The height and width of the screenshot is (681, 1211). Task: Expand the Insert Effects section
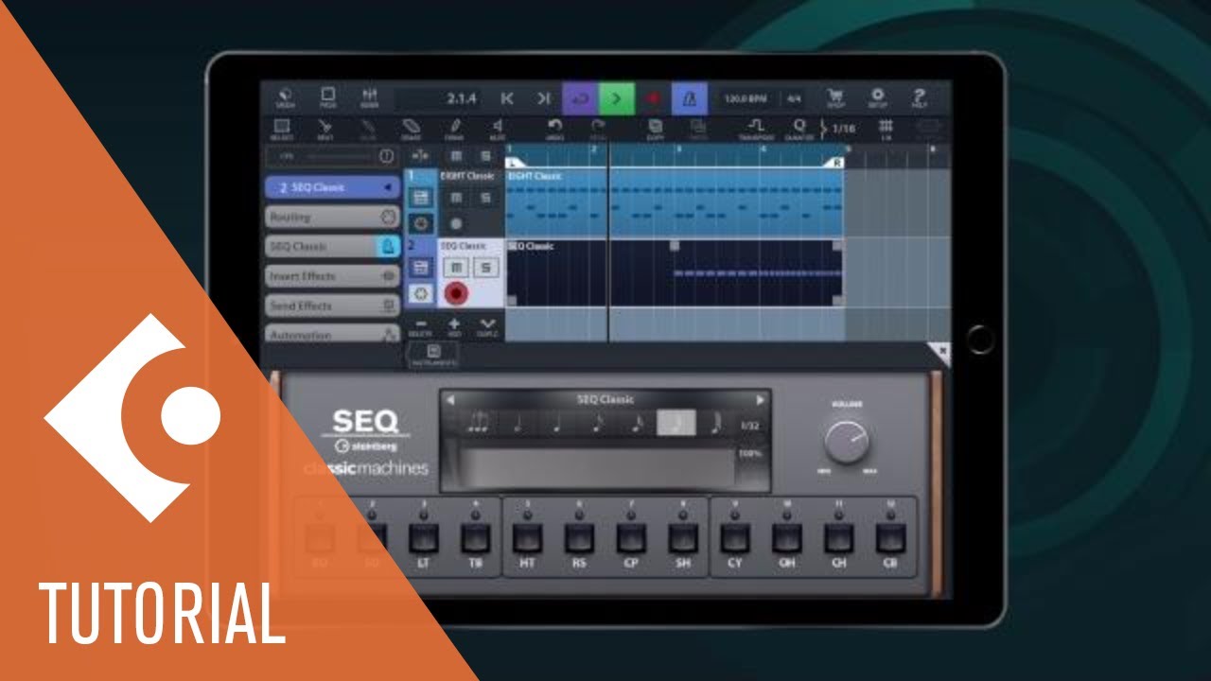(x=333, y=276)
